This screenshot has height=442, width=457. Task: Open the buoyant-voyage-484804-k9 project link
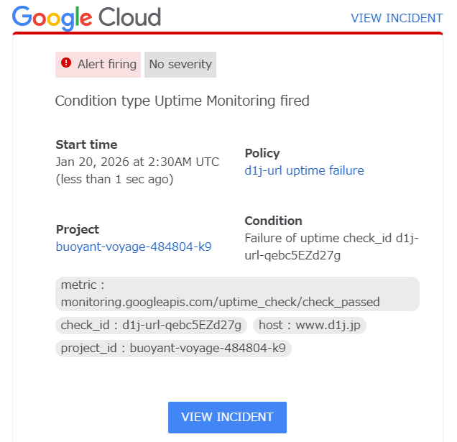(x=134, y=247)
